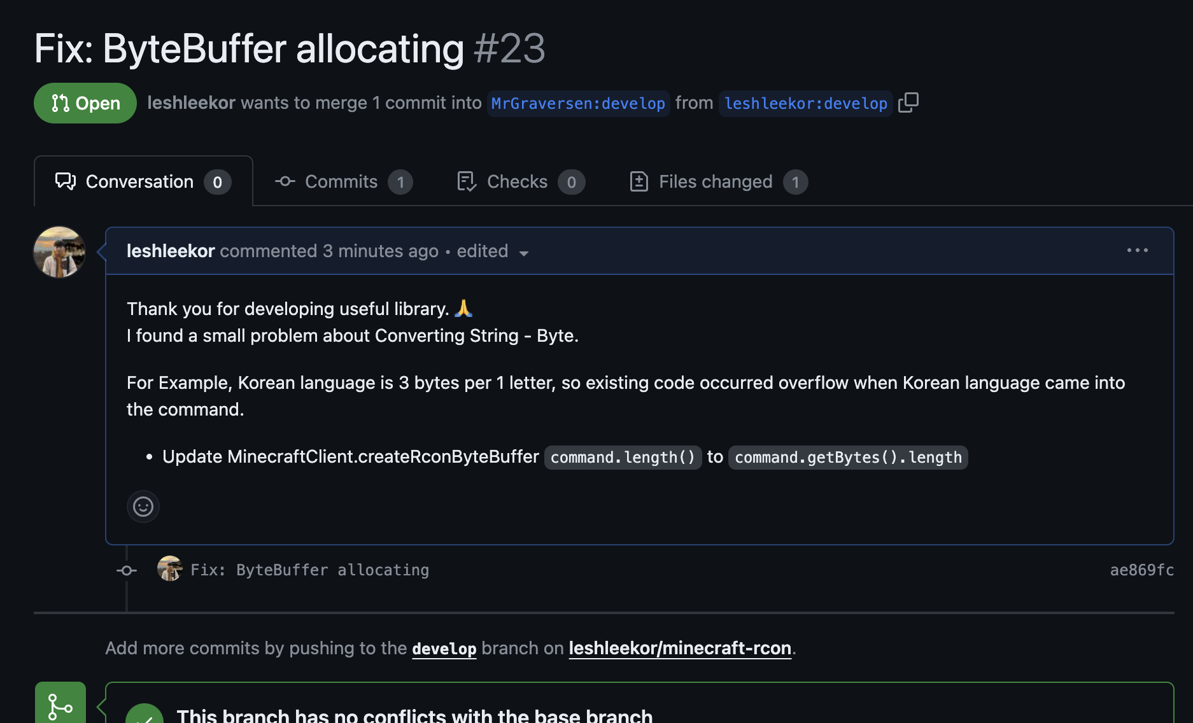
Task: Open the comment options ellipsis menu
Action: pyautogui.click(x=1137, y=251)
